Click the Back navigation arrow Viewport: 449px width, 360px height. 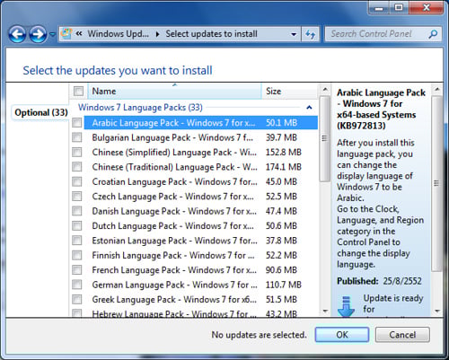[17, 34]
